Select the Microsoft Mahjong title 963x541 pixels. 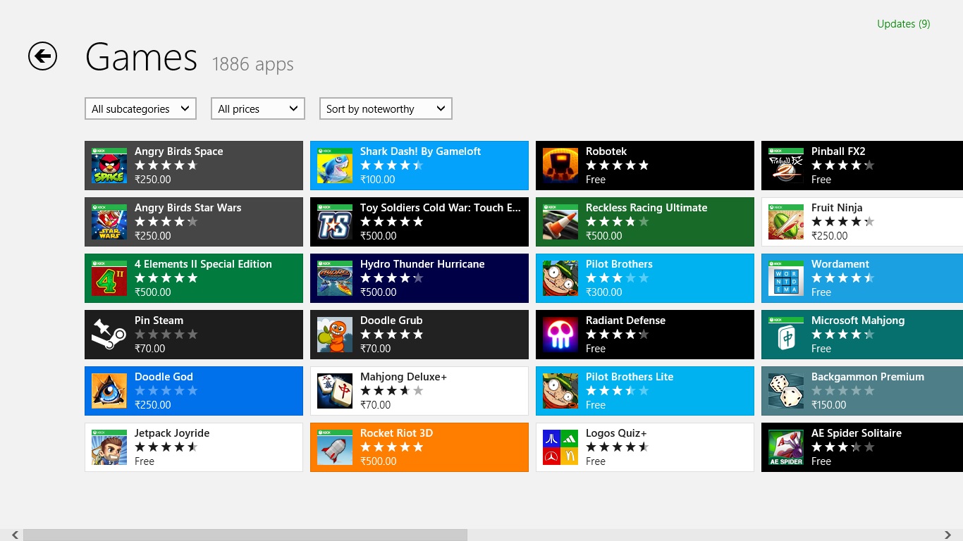coord(858,321)
